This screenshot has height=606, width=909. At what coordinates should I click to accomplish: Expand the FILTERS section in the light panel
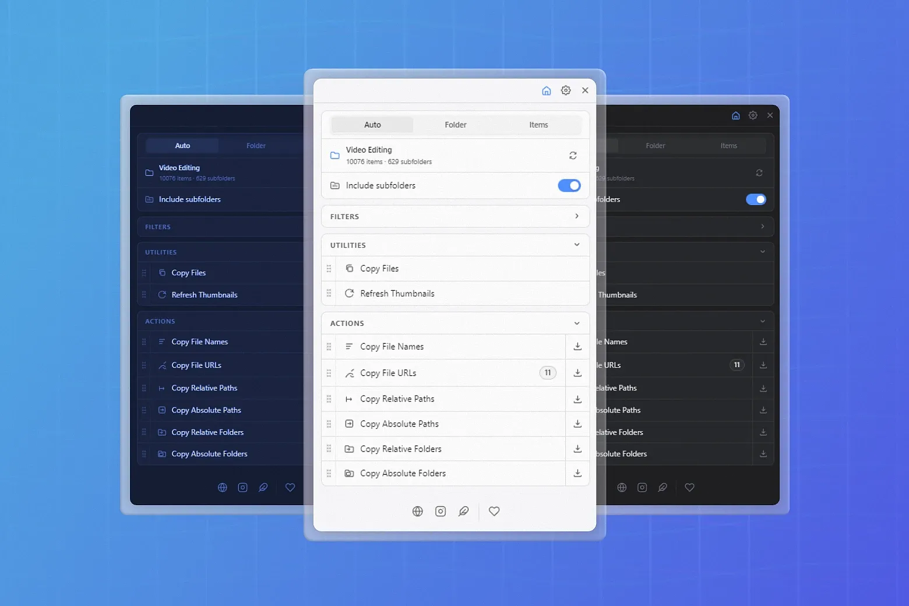pyautogui.click(x=576, y=216)
